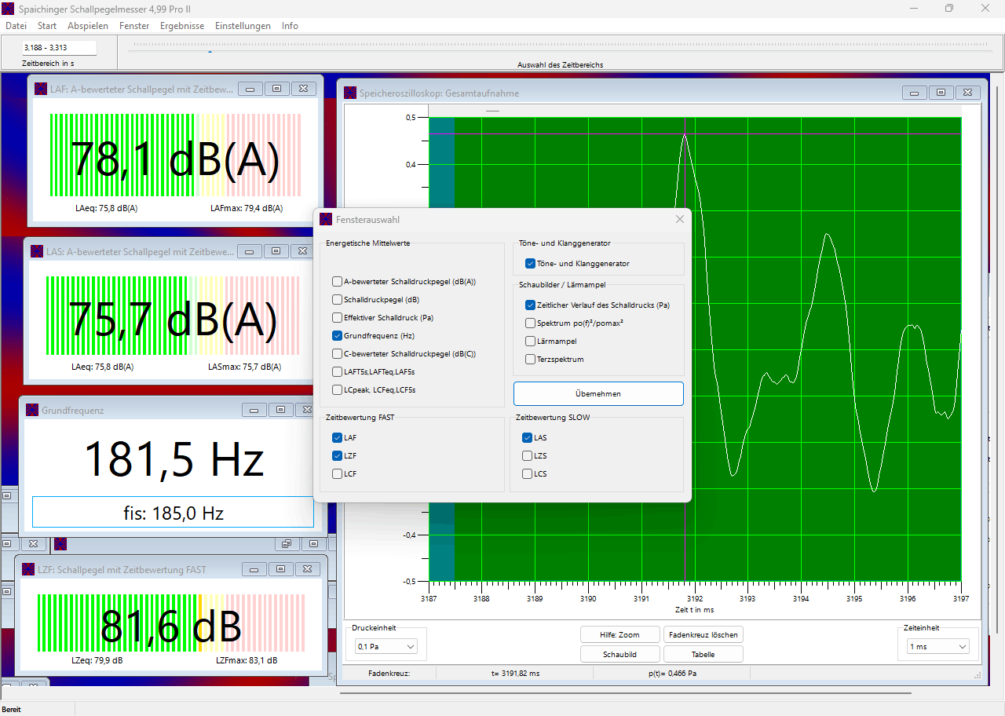Minimize the LAS sound level window
Image resolution: width=1005 pixels, height=716 pixels.
(249, 251)
